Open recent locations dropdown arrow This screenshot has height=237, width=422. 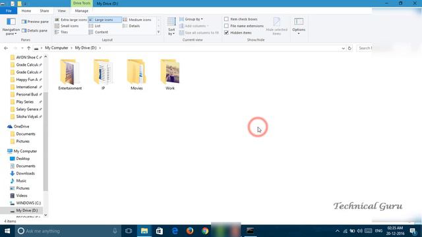click(22, 48)
